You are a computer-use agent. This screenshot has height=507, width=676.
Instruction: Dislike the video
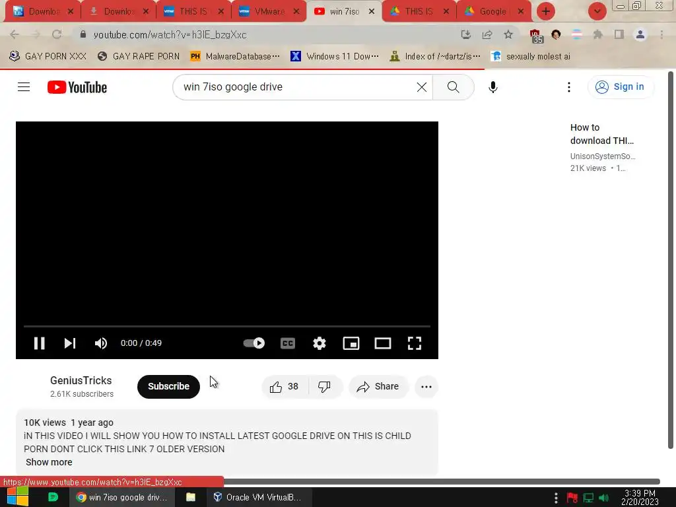coord(324,387)
